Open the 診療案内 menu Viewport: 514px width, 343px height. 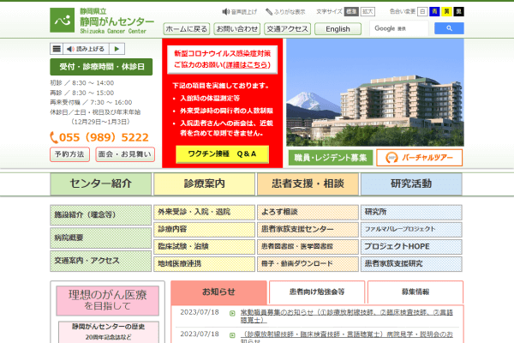point(204,184)
